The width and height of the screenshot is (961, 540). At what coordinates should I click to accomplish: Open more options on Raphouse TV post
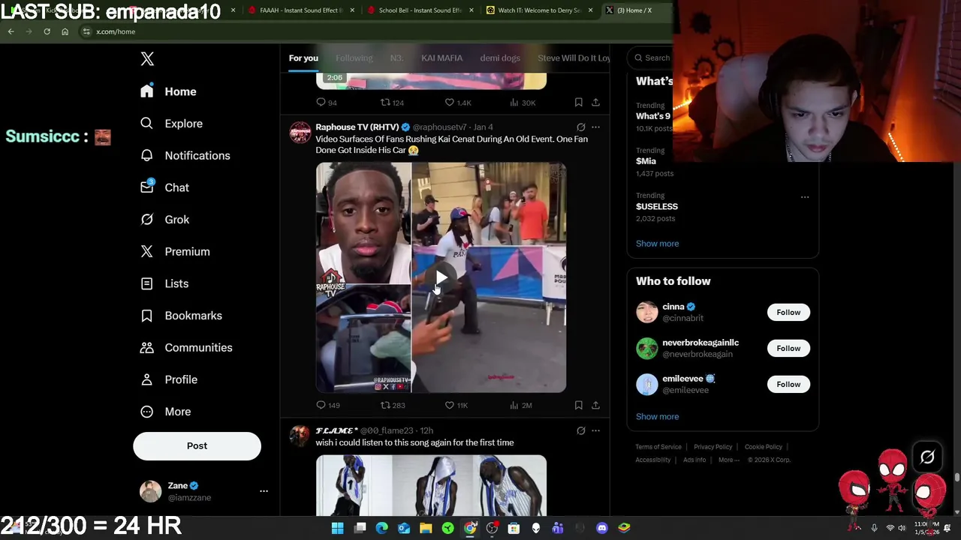[x=595, y=127]
